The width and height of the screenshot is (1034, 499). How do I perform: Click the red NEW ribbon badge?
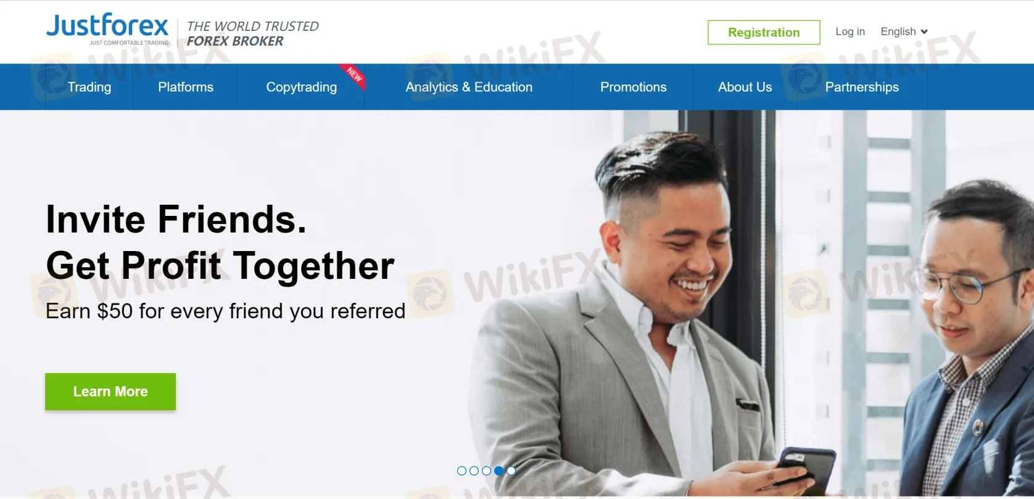[x=354, y=75]
